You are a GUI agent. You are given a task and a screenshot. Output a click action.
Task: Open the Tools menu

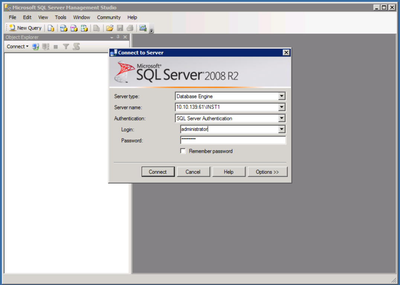(x=61, y=17)
